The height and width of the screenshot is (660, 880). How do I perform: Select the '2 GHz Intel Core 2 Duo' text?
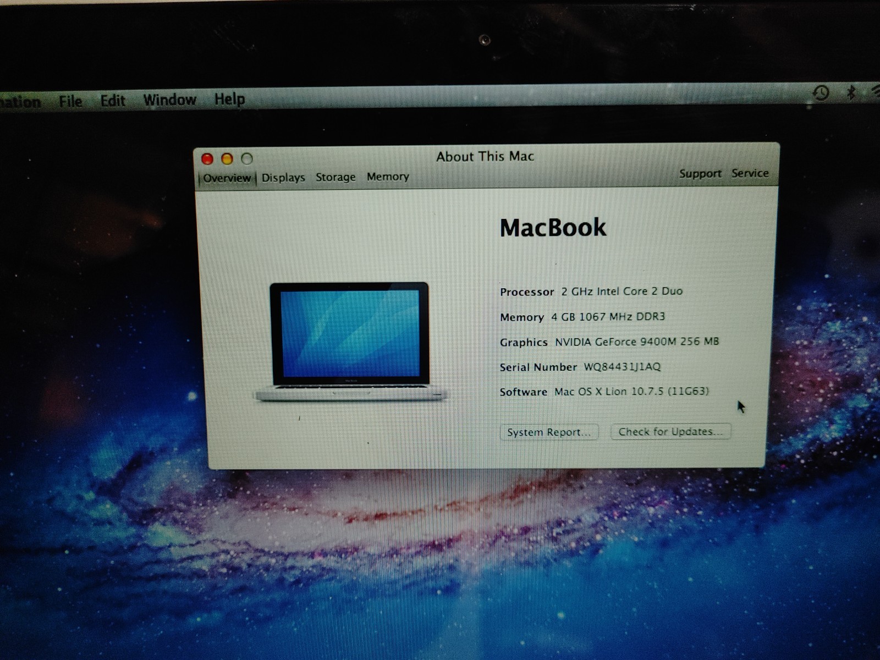click(621, 291)
